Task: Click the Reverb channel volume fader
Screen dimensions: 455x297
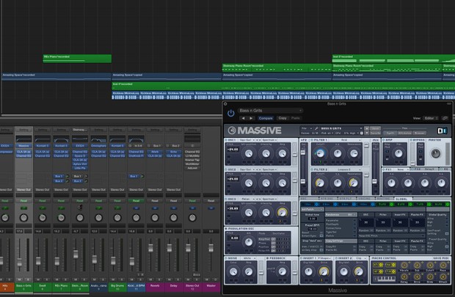Action: pos(150,248)
